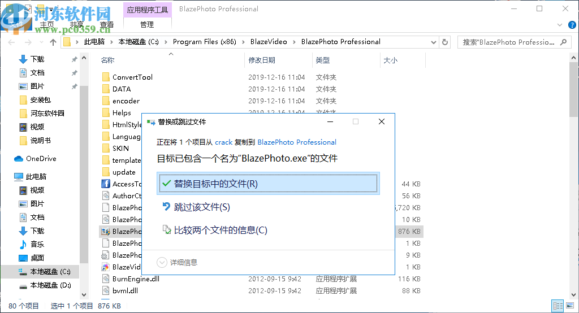
Task: Switch to the 查看 ribbon tab
Action: tap(107, 24)
